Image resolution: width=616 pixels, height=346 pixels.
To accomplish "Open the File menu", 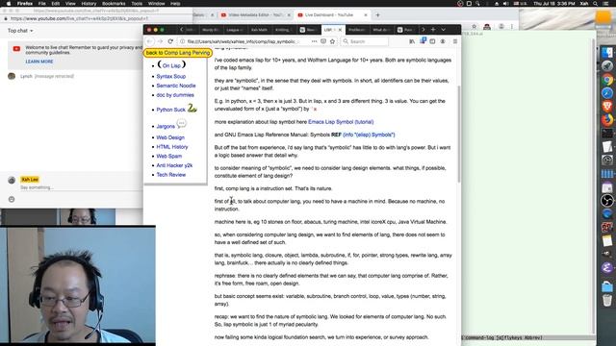I will click(x=41, y=4).
